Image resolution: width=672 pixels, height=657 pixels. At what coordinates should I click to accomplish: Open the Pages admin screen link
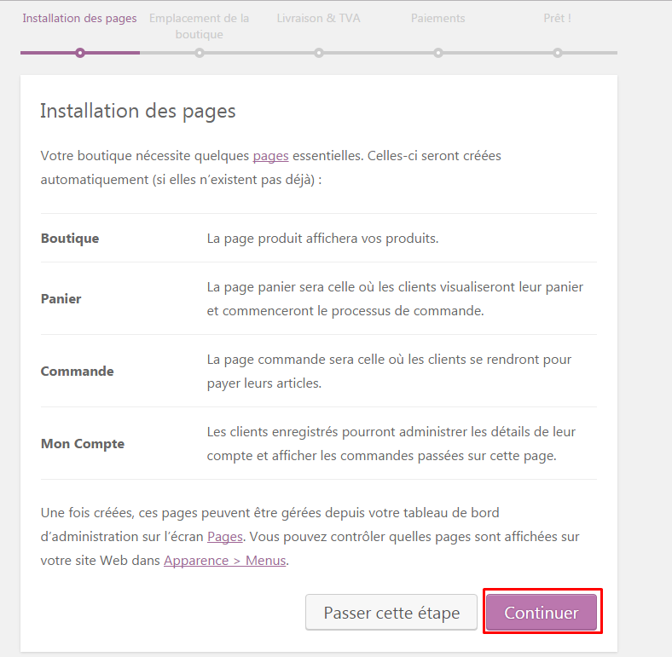[x=225, y=537]
